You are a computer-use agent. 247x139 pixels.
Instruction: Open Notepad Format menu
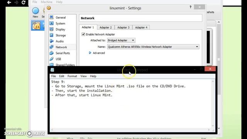pos(72,76)
